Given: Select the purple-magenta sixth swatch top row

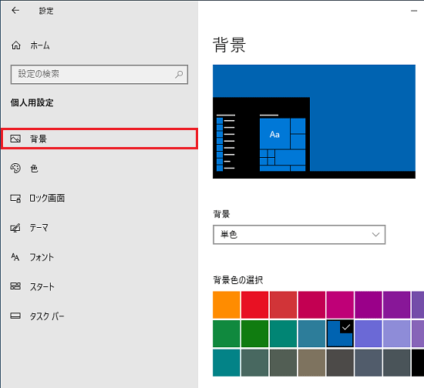Looking at the screenshot, I should point(368,305).
